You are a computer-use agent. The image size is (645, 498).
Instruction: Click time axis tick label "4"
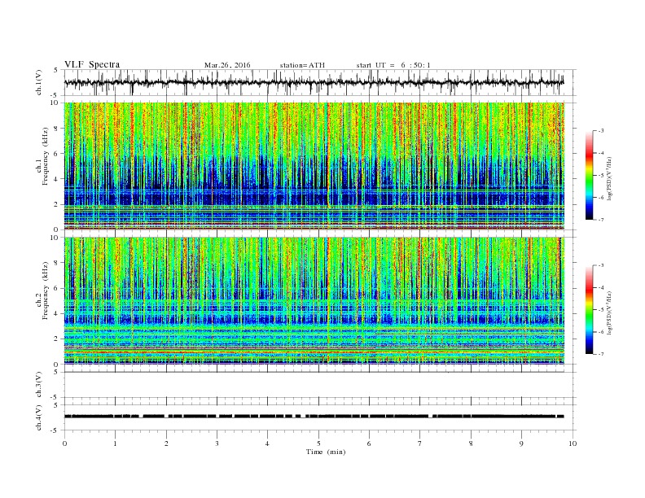tap(268, 443)
